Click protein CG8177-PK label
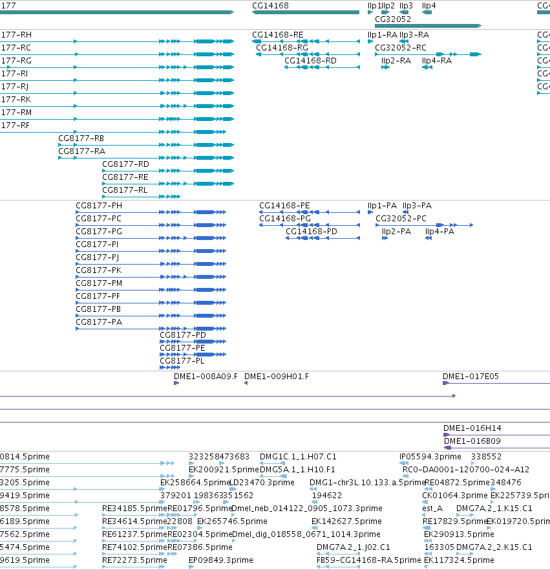 pos(98,270)
